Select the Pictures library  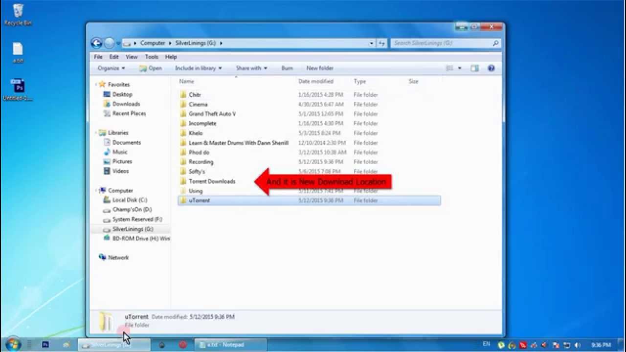[x=122, y=161]
